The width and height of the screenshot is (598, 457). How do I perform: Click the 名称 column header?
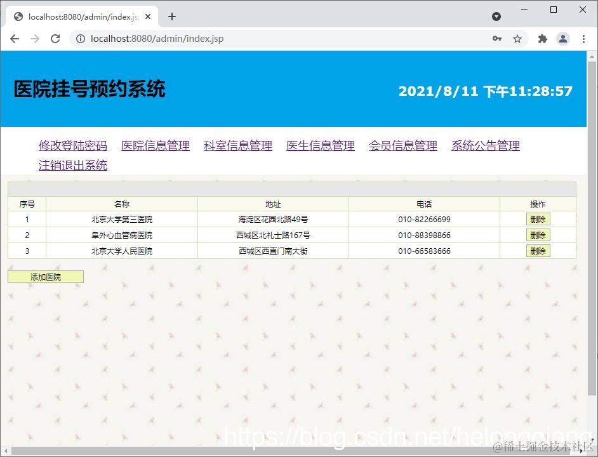point(122,204)
